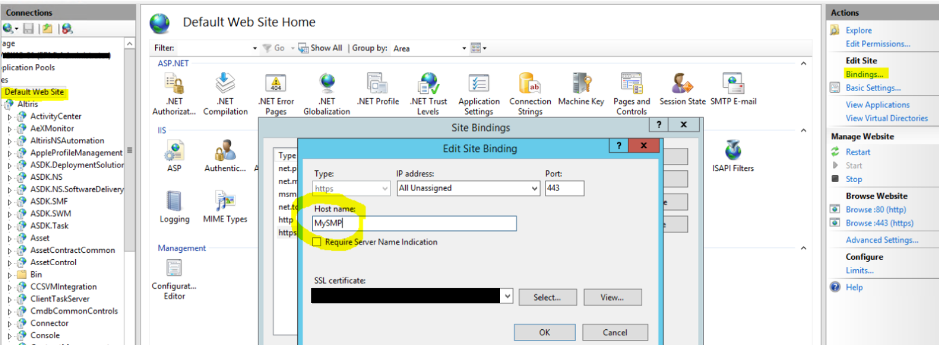
Task: Stop the website from Actions pane
Action: click(x=854, y=179)
